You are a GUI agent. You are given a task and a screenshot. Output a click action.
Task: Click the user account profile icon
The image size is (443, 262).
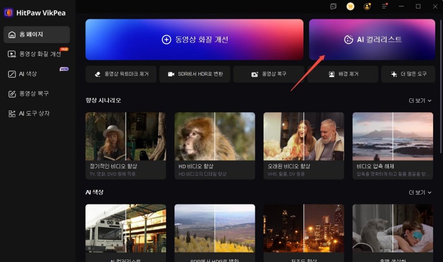pyautogui.click(x=367, y=7)
